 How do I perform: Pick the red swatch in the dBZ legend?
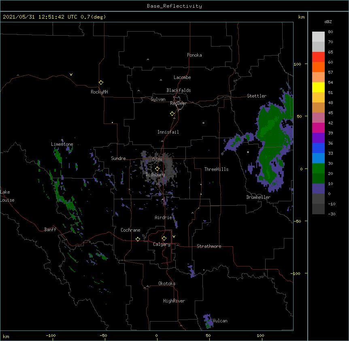318,57
